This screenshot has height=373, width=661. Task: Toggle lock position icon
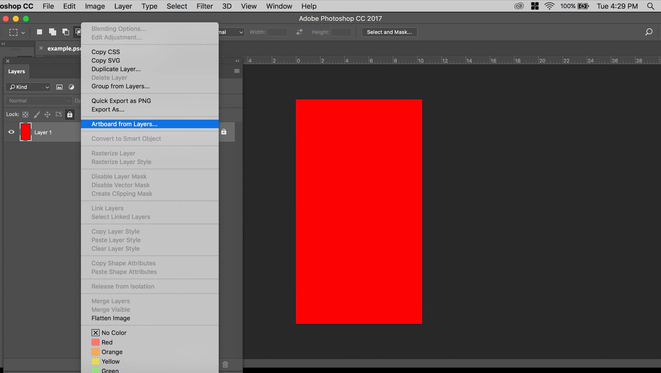(x=47, y=114)
